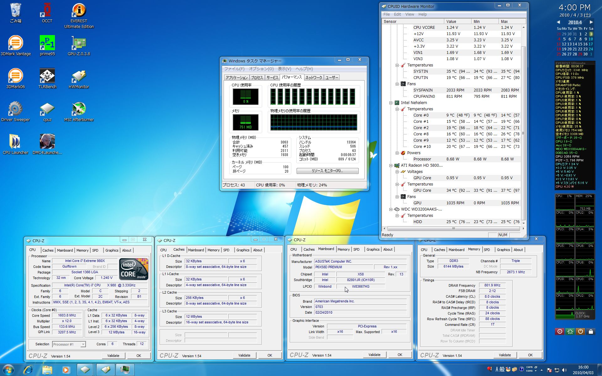Click Validate in leftmost CPU-Z window
The height and width of the screenshot is (376, 602).
coord(113,356)
